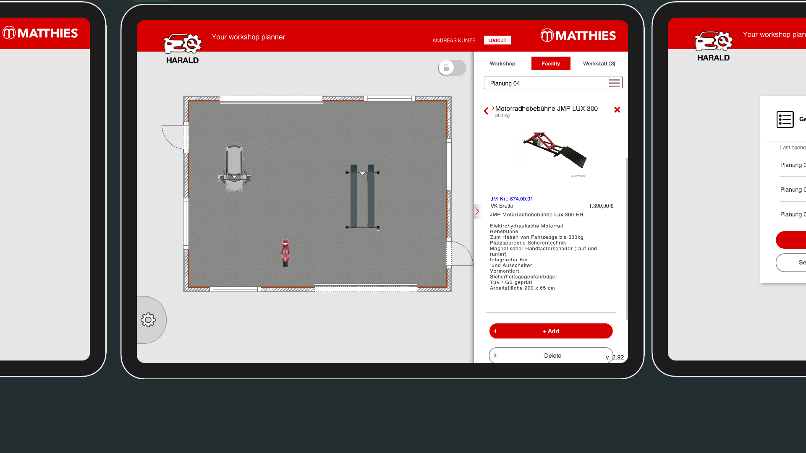Switch to the Workshop tab
This screenshot has height=453, width=806.
click(502, 64)
